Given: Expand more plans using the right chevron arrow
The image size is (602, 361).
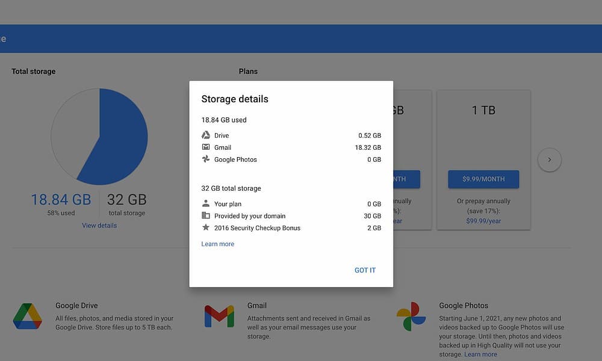Looking at the screenshot, I should click(549, 159).
